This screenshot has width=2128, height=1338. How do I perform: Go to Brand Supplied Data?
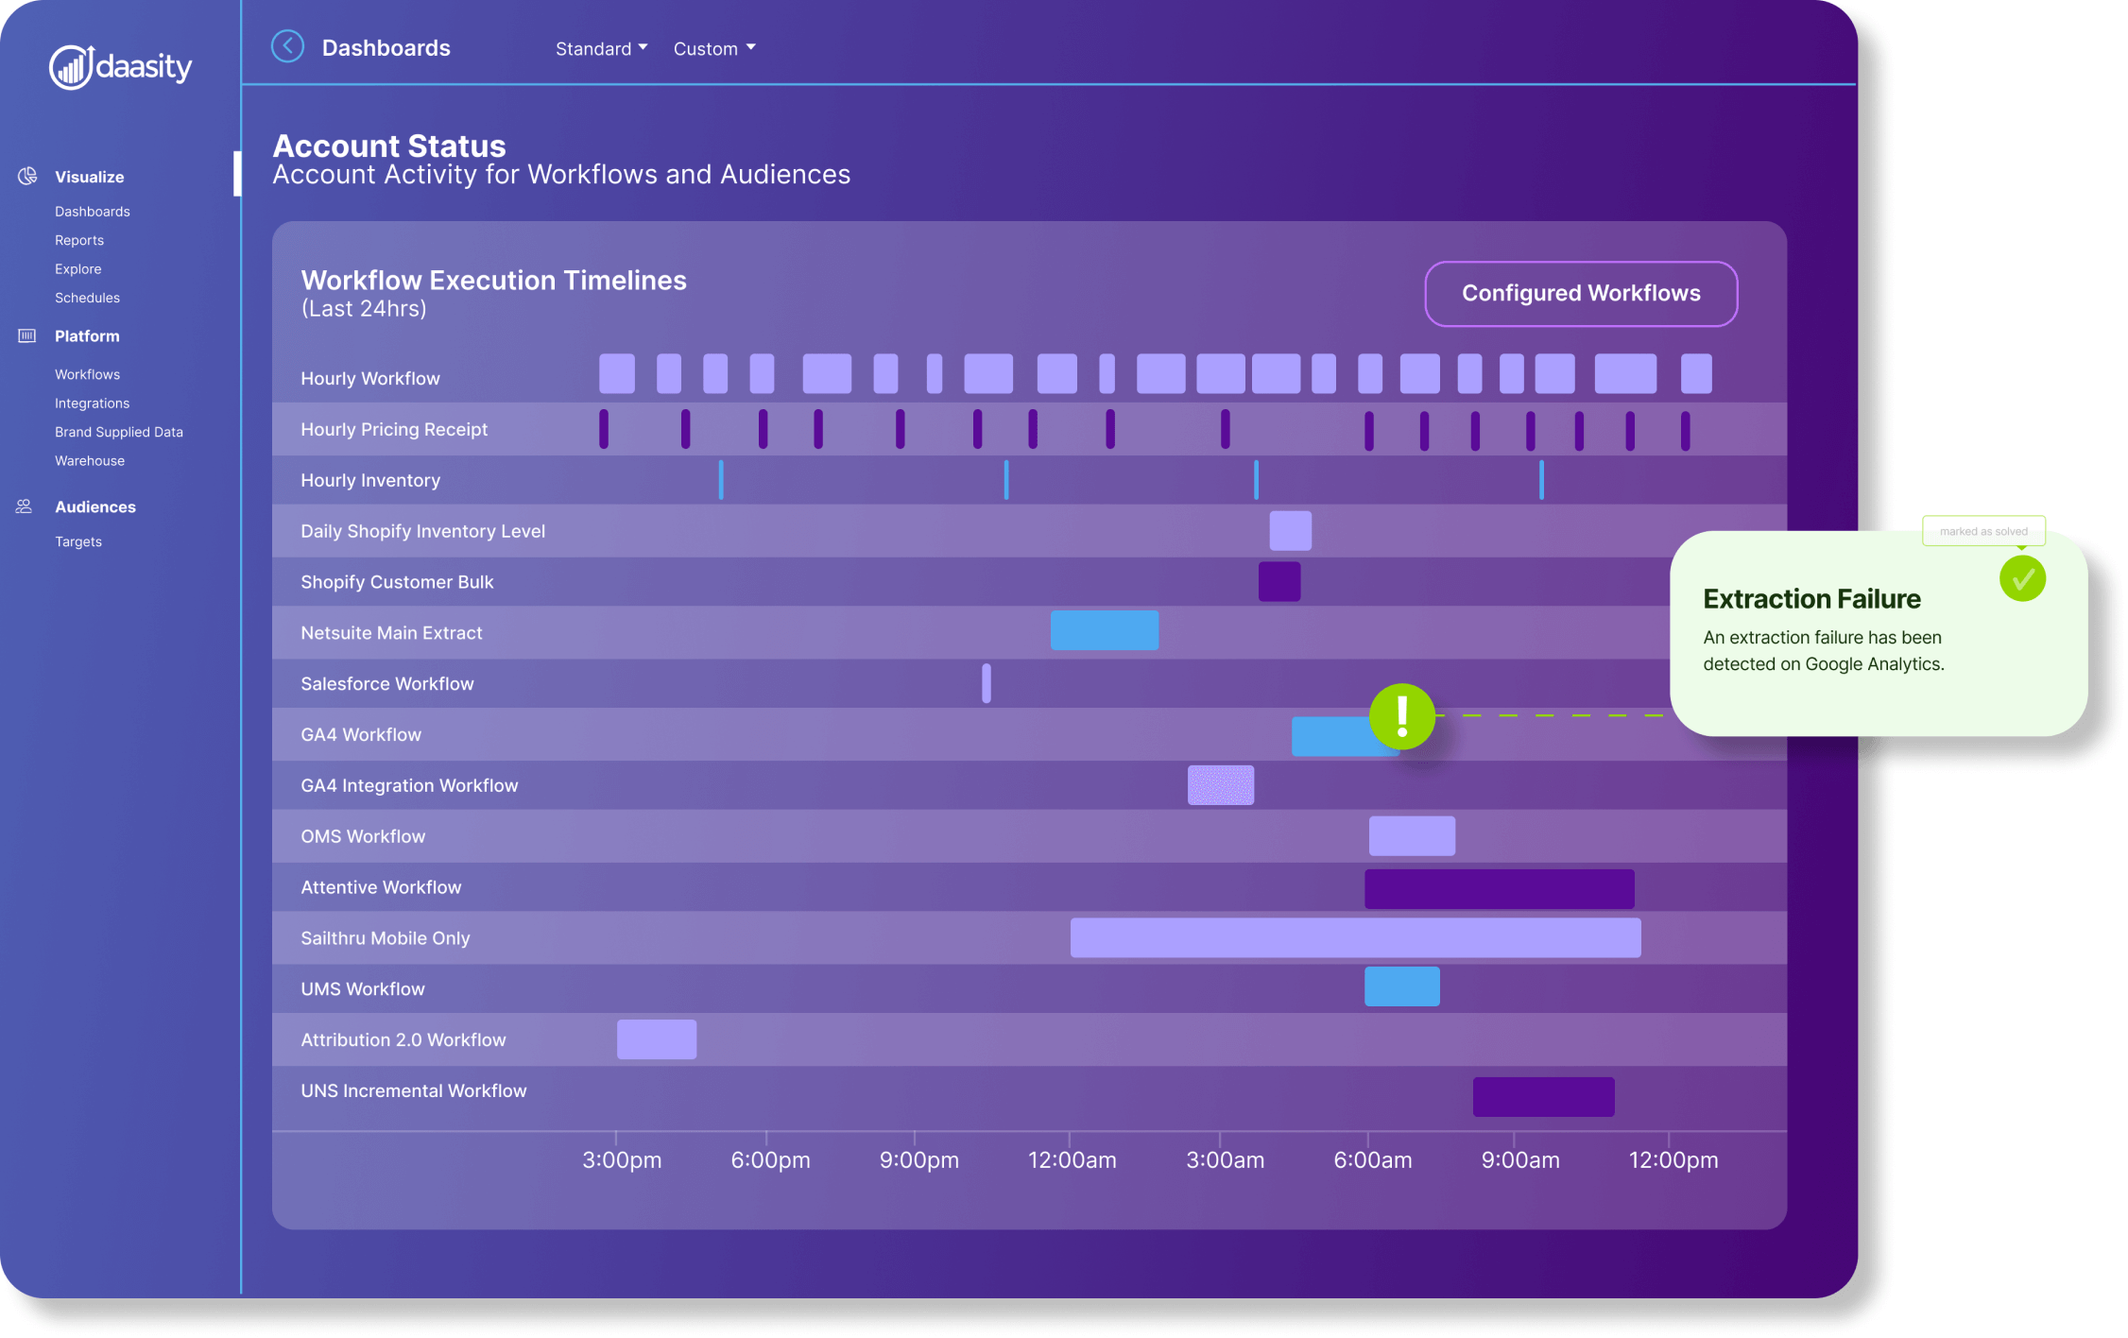coord(119,432)
